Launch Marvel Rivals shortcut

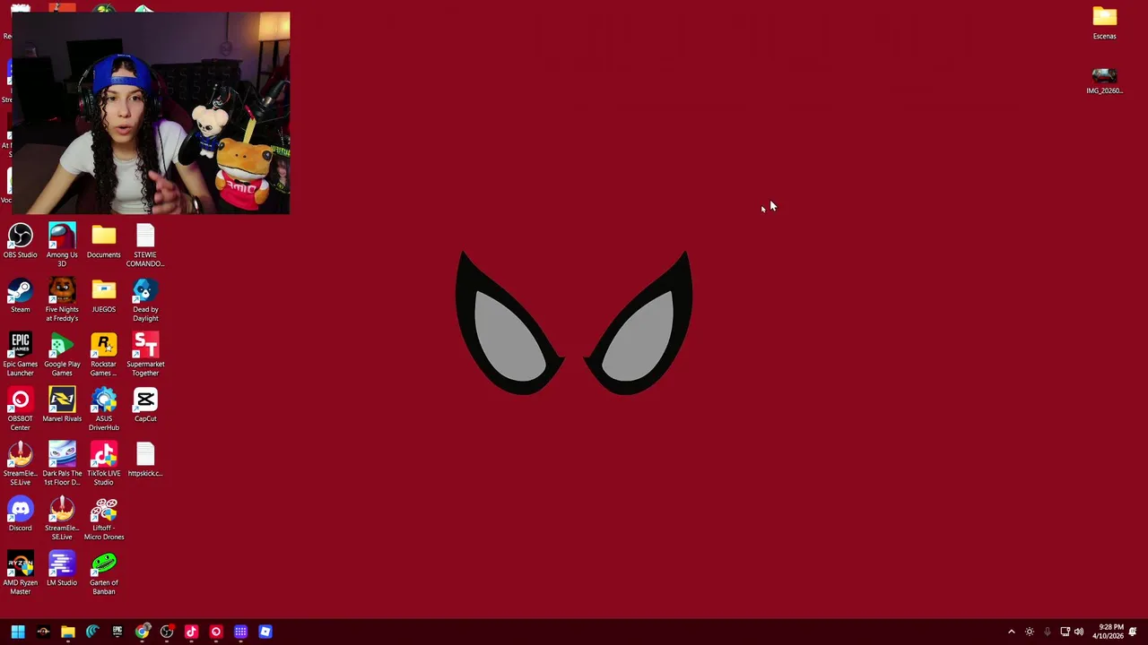(x=62, y=405)
